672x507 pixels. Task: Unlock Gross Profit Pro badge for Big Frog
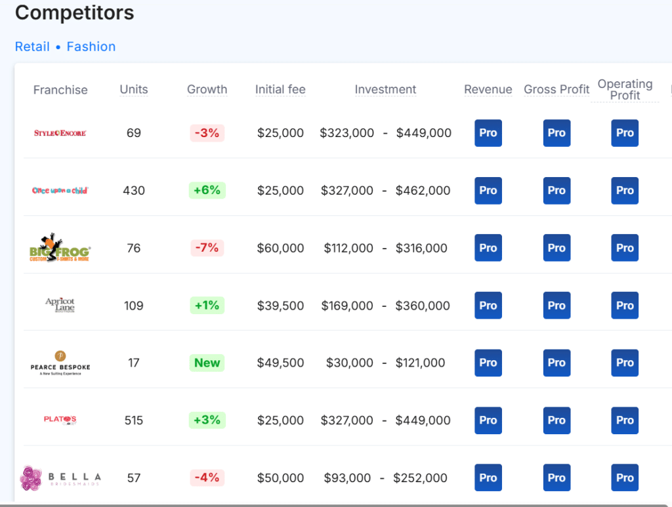(556, 248)
